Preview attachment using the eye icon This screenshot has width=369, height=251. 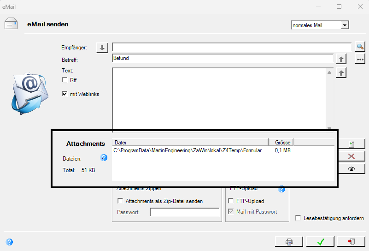pyautogui.click(x=351, y=169)
